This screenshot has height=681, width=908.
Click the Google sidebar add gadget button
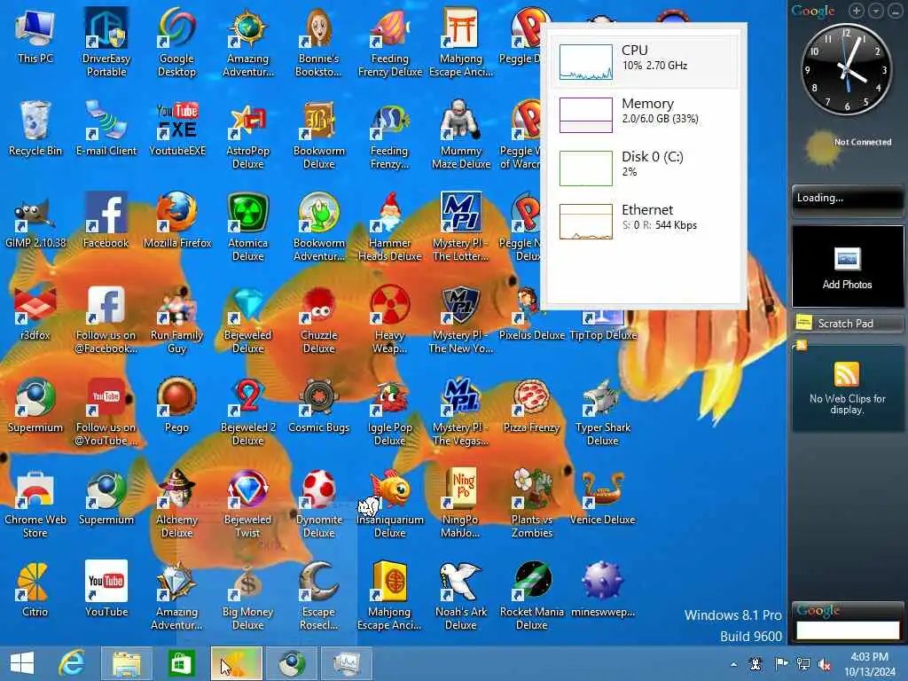tap(857, 11)
